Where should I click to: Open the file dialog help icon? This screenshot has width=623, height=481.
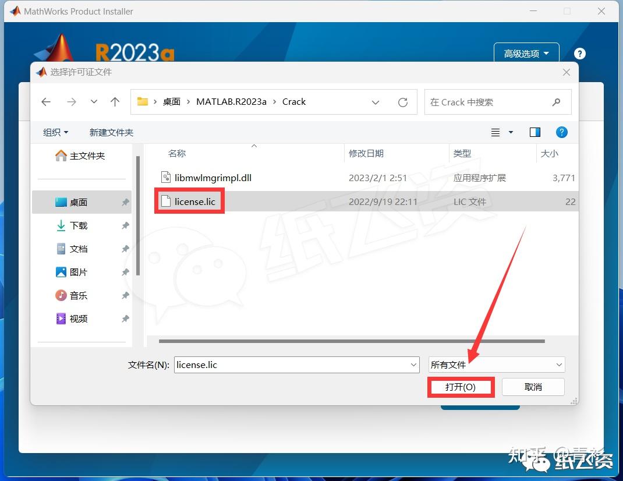click(561, 132)
